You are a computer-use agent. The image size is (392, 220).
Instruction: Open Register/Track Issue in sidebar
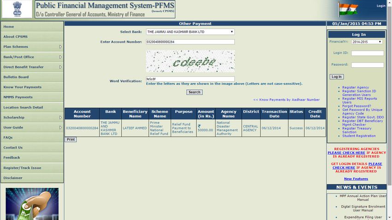click(32, 168)
